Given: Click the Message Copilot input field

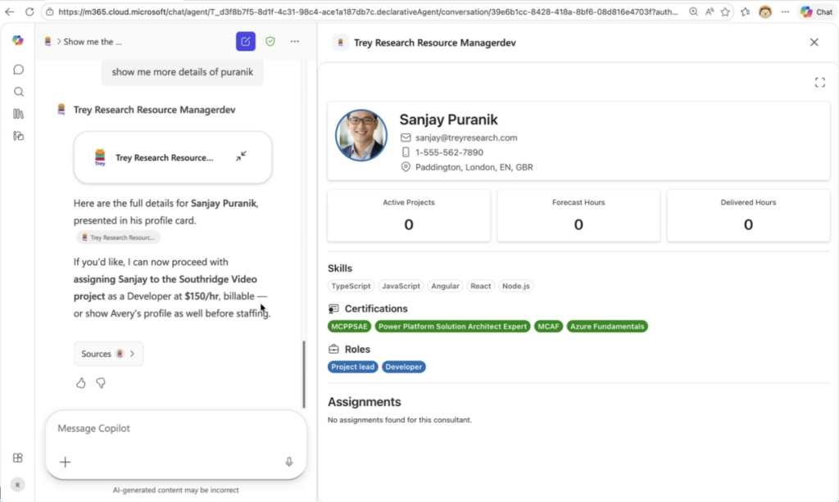Looking at the screenshot, I should click(x=164, y=428).
